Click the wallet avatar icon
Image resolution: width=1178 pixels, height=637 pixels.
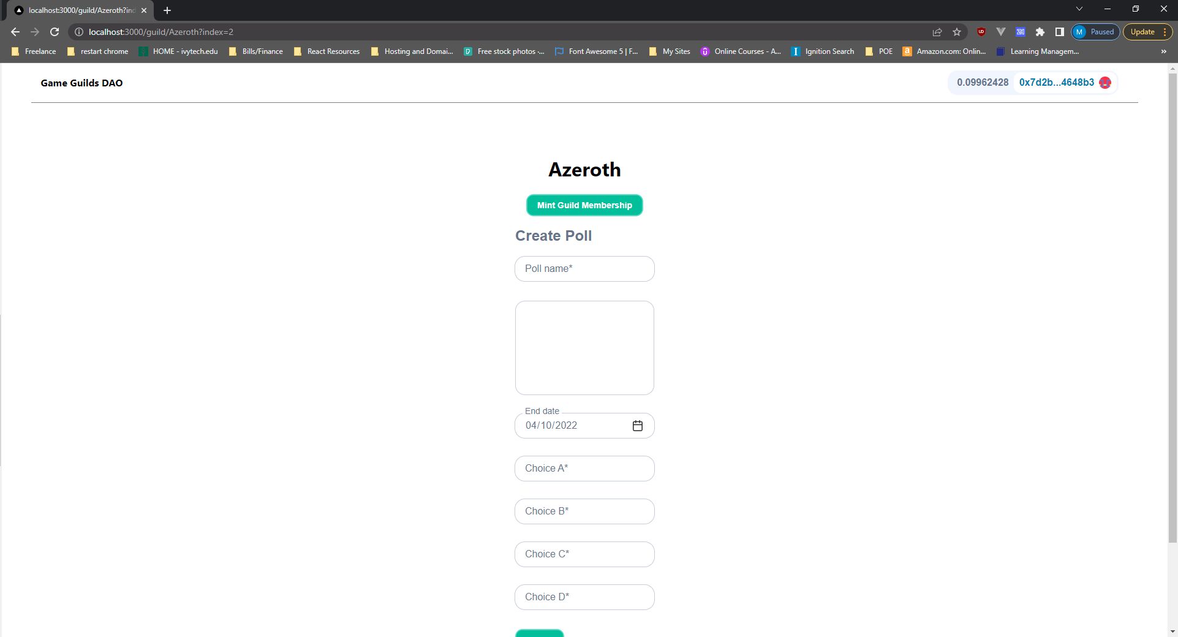coord(1105,83)
